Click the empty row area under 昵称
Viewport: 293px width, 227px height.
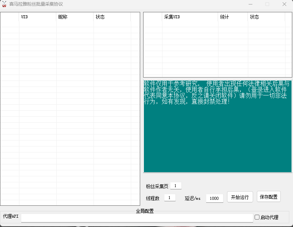[75, 93]
